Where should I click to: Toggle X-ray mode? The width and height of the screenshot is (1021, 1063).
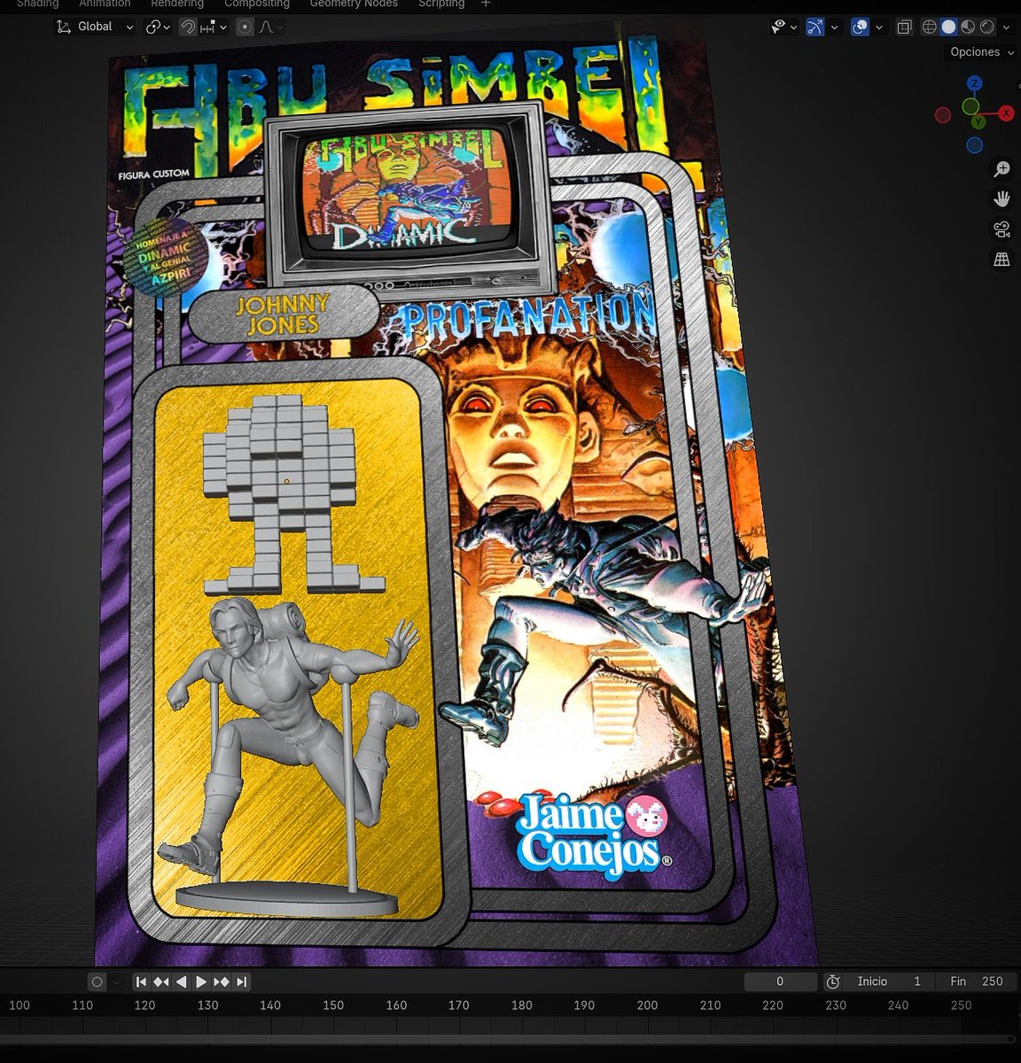click(904, 27)
